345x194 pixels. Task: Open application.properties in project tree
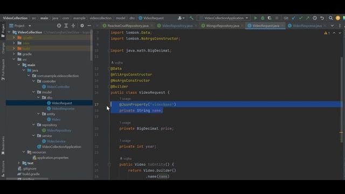pyautogui.click(x=53, y=158)
